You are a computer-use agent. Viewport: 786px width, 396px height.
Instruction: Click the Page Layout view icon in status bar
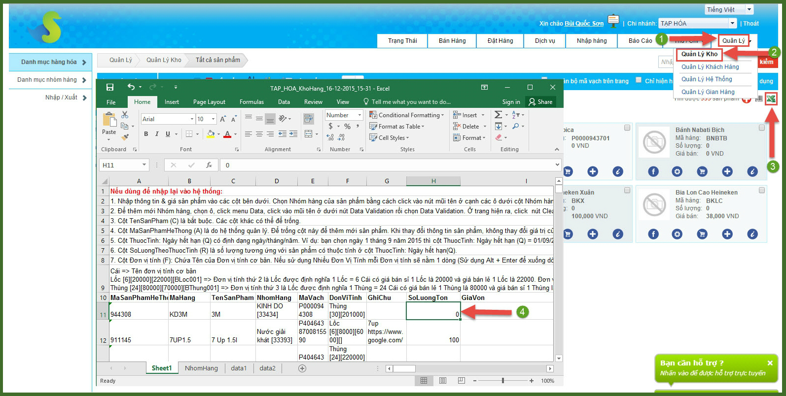click(x=443, y=381)
